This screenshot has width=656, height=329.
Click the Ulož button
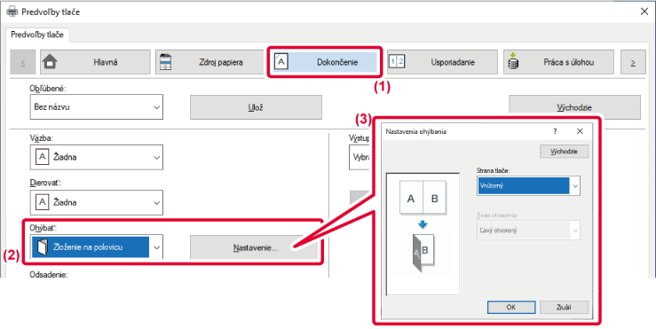[256, 107]
